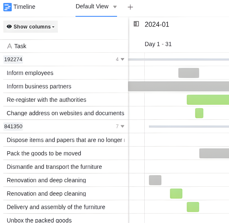Collapse group 841350 with its arrow
Image resolution: width=229 pixels, height=223 pixels.
tap(122, 126)
